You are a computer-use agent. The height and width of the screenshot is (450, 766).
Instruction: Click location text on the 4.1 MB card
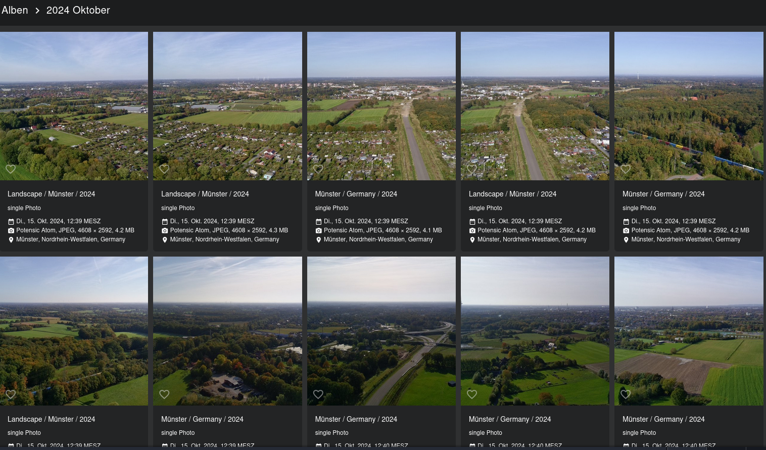(x=378, y=239)
